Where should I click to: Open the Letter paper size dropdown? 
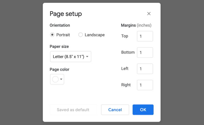(x=71, y=56)
